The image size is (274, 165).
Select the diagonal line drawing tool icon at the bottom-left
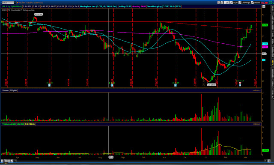click(x=12, y=161)
